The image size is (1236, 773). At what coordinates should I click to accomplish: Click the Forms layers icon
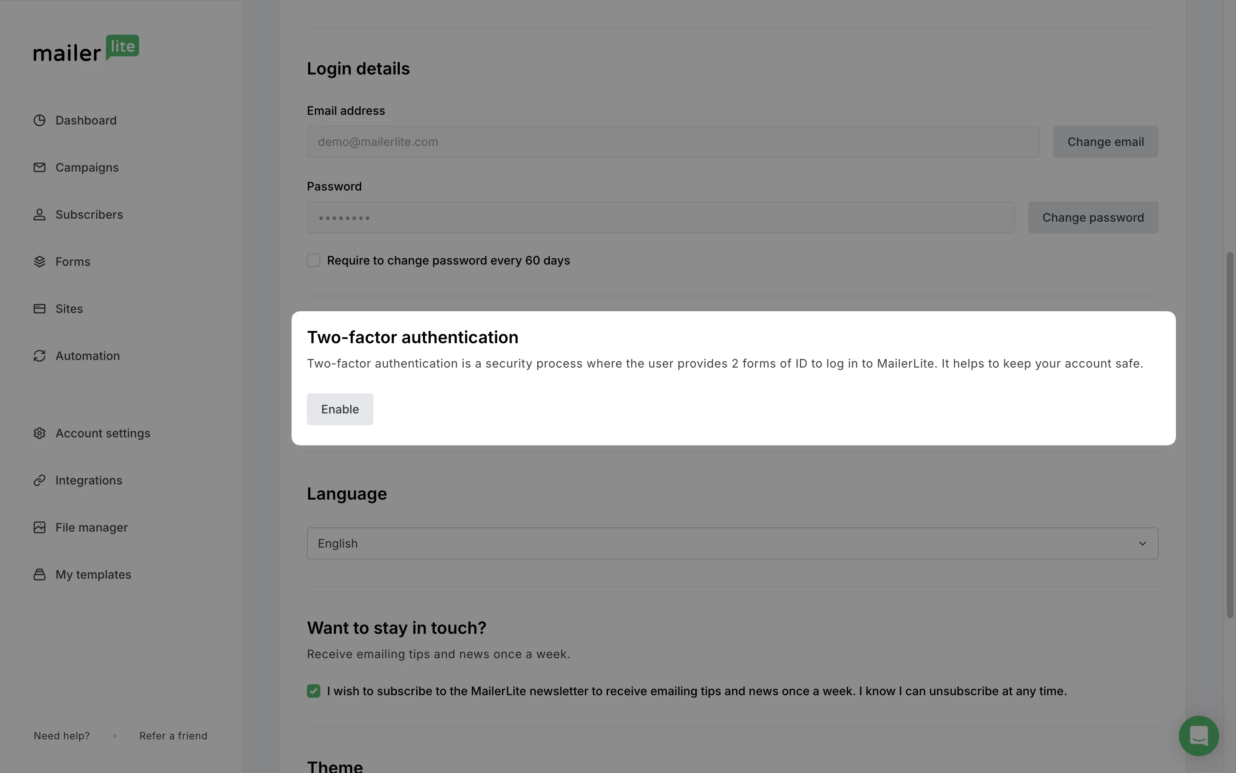40,262
